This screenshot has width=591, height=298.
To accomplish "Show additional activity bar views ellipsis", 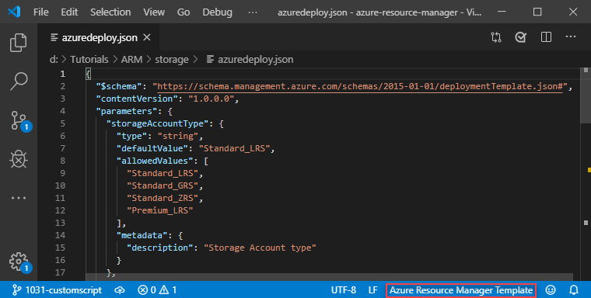I will pyautogui.click(x=19, y=198).
